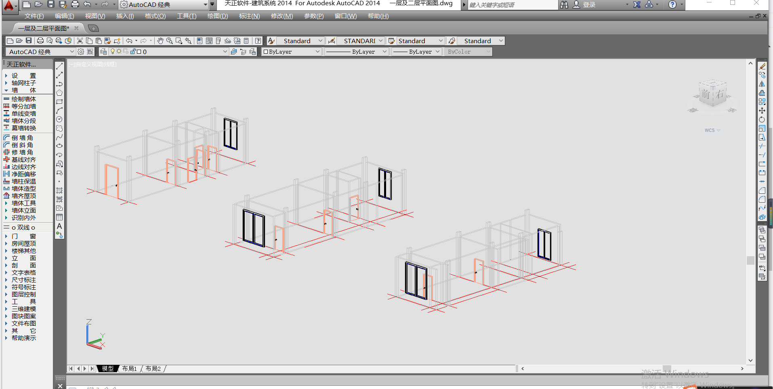Select the Explode modify tool
Screen dimensions: 773x389
point(762,217)
